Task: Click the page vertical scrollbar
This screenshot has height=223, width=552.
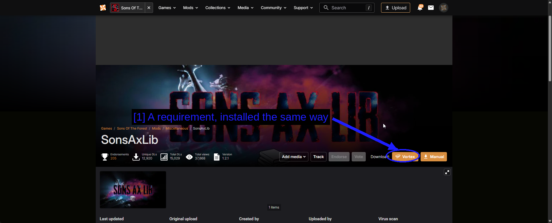Action: coord(550,48)
